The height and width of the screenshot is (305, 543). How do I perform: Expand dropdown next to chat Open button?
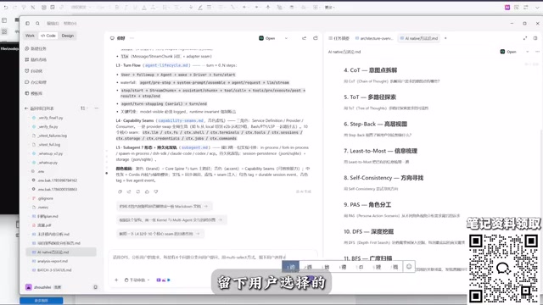tap(286, 38)
